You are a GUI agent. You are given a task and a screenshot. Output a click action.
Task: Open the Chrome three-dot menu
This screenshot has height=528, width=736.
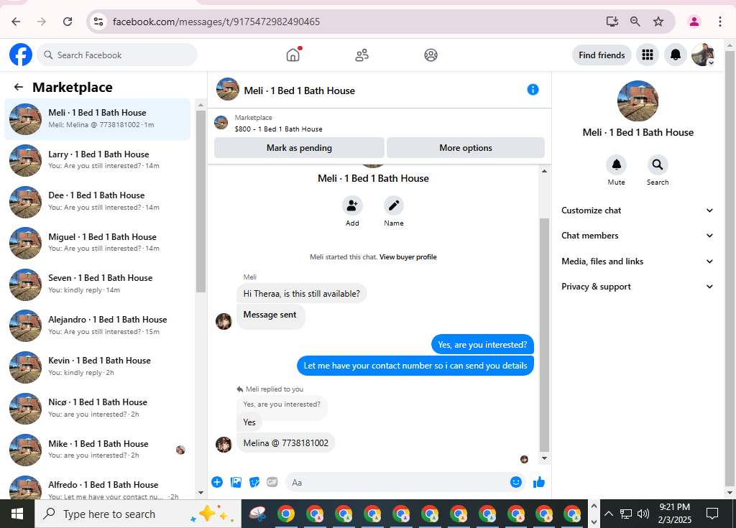coord(720,22)
